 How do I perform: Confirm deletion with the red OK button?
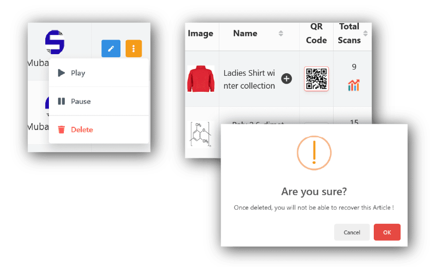pos(387,232)
